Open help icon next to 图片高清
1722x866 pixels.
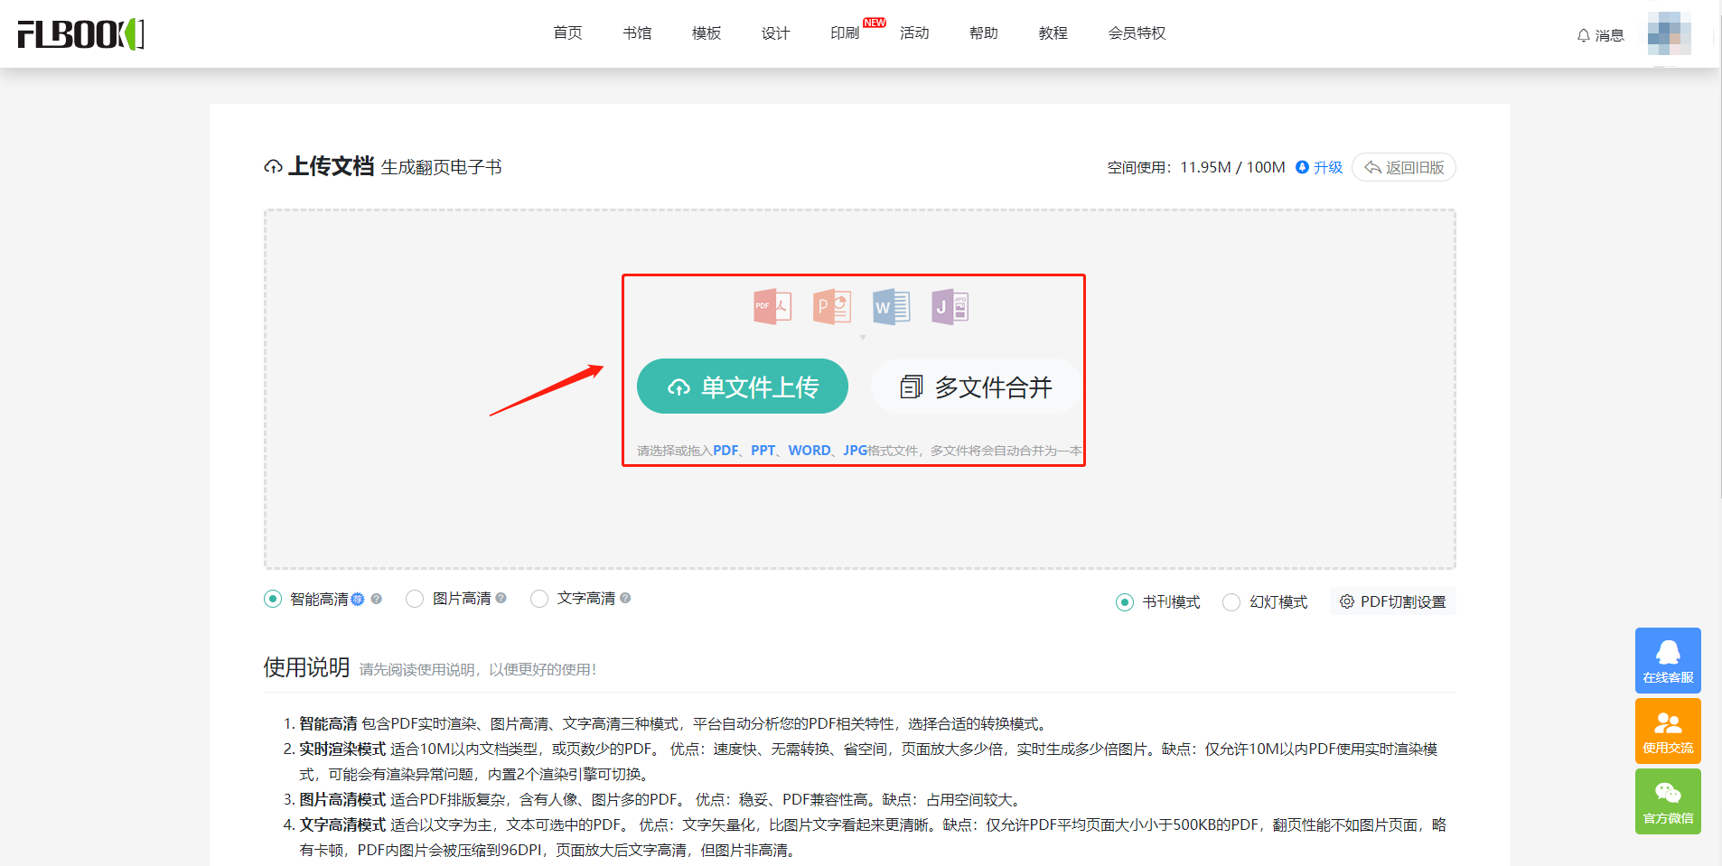(501, 598)
